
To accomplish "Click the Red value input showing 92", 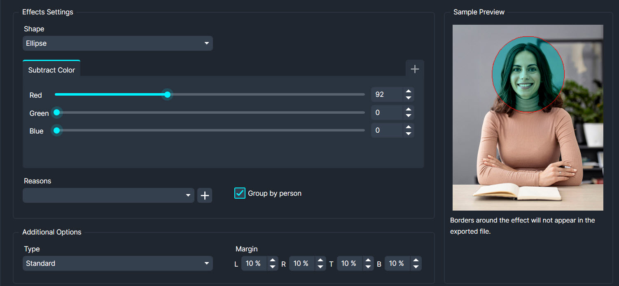I will 387,94.
